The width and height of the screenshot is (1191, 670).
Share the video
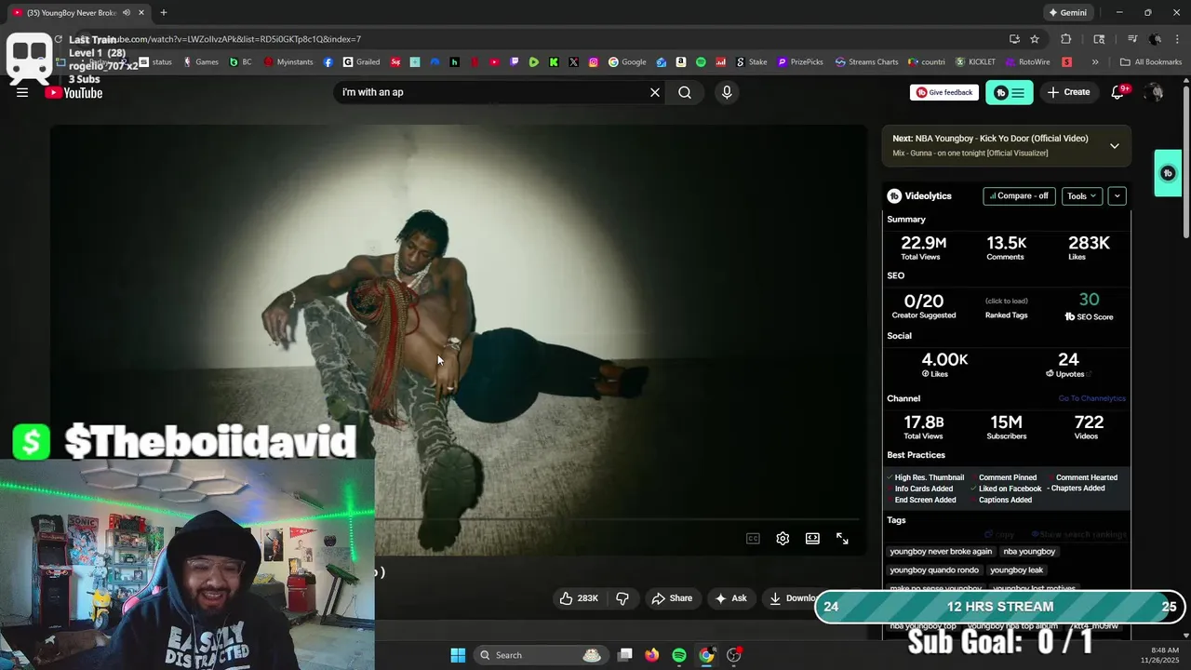click(x=672, y=598)
